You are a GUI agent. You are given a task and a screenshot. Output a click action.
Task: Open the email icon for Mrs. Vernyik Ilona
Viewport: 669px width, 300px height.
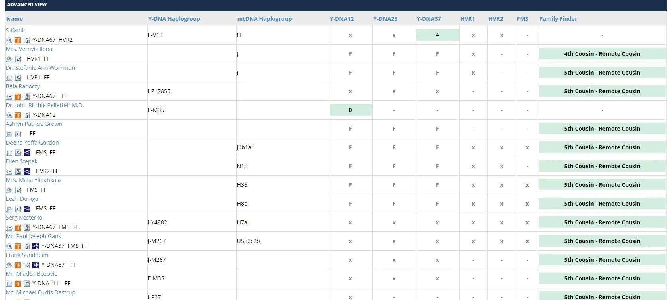[x=9, y=59]
